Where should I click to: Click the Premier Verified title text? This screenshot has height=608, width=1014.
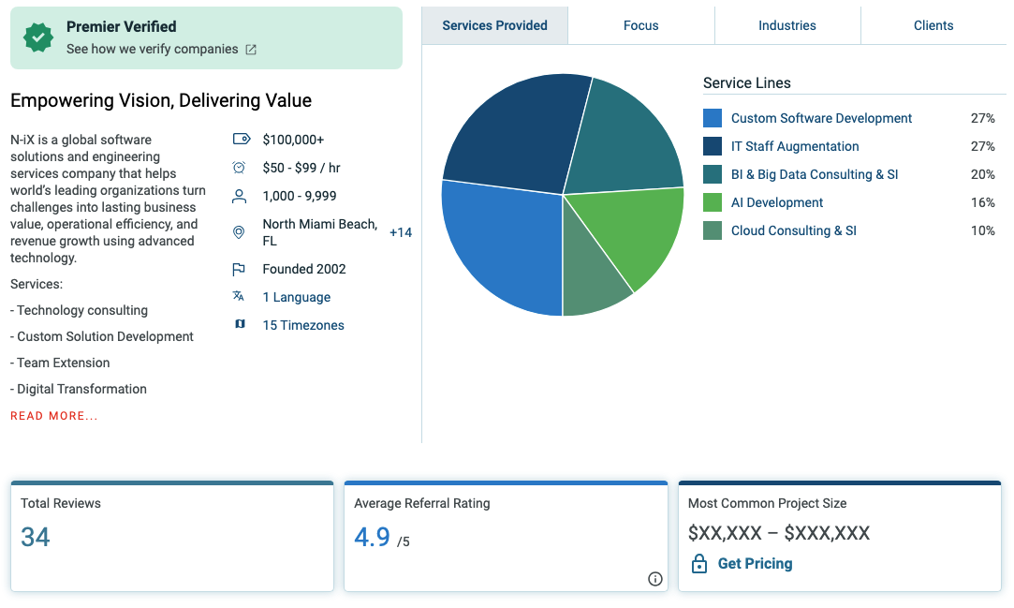[121, 26]
